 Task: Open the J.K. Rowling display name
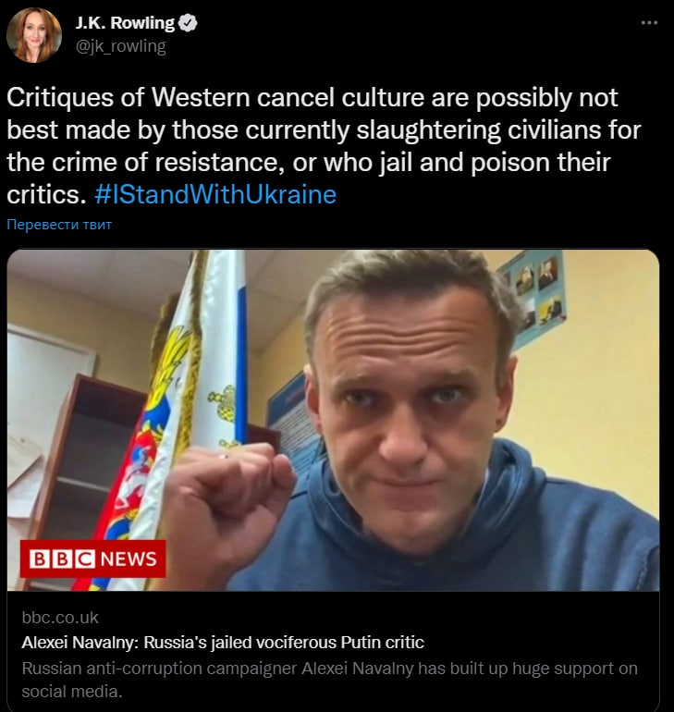[x=125, y=23]
